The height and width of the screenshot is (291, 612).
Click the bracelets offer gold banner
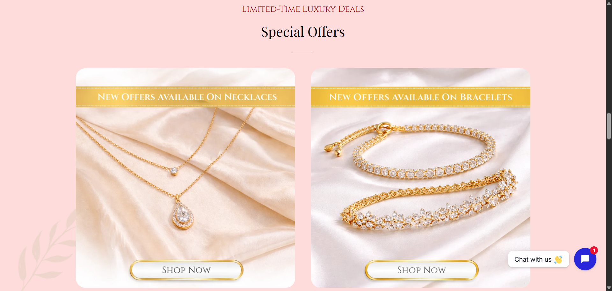tap(421, 97)
